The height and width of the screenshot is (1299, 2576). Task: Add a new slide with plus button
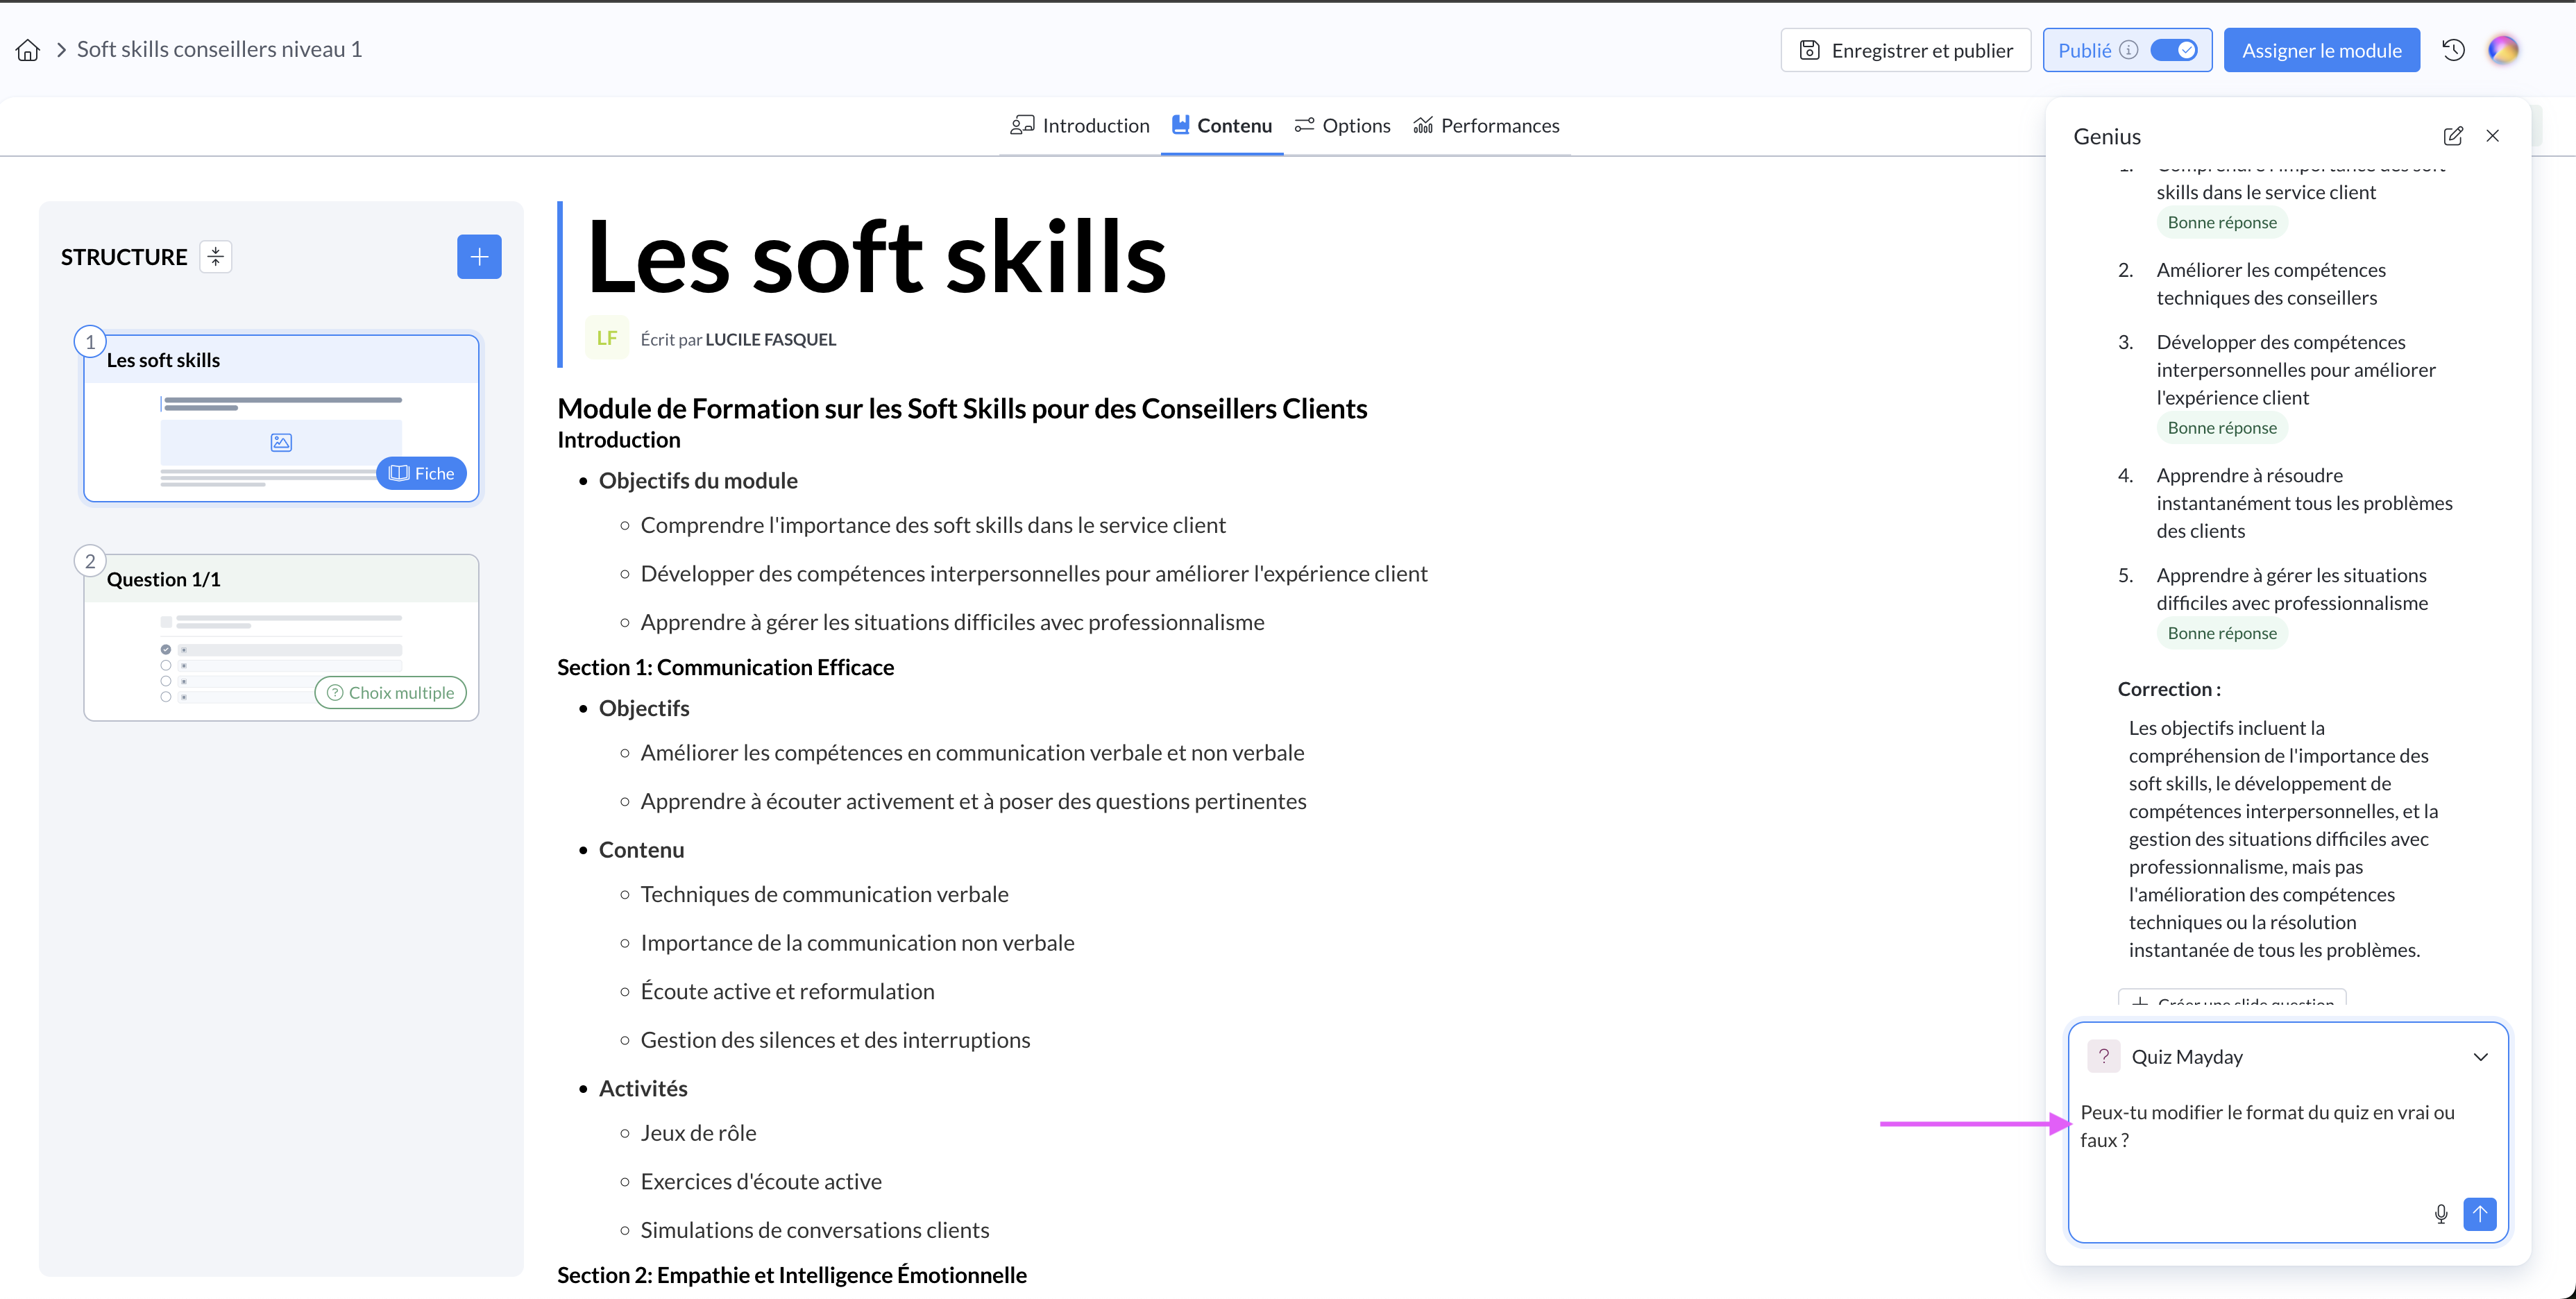coord(479,257)
